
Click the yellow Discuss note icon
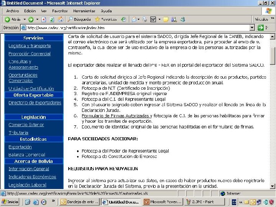pyautogui.click(x=166, y=20)
